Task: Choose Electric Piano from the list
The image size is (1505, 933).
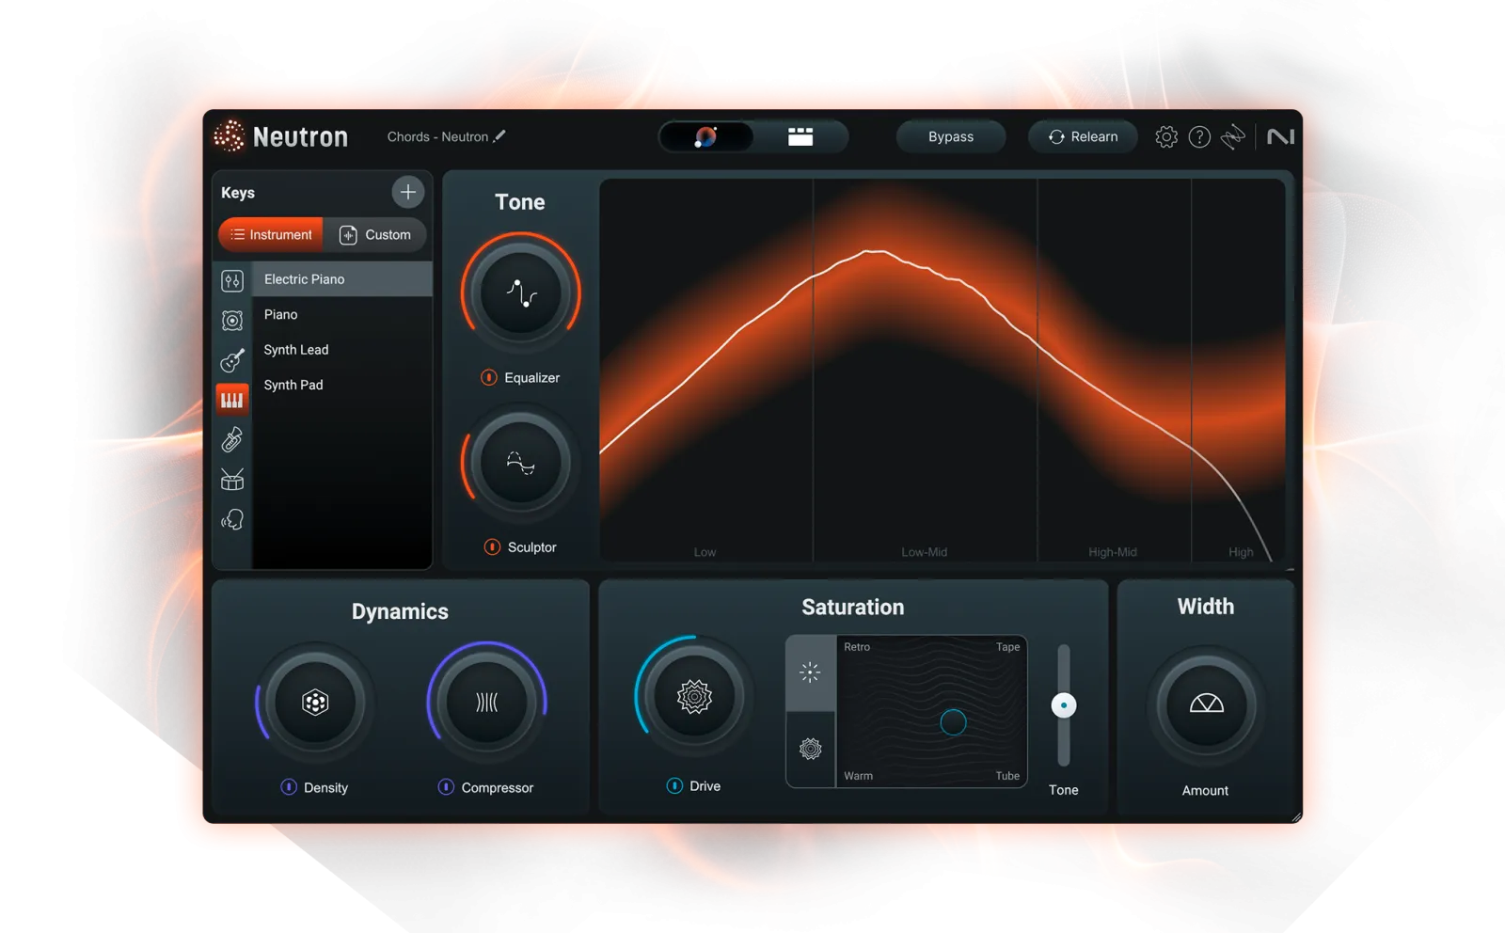Action: (x=342, y=279)
